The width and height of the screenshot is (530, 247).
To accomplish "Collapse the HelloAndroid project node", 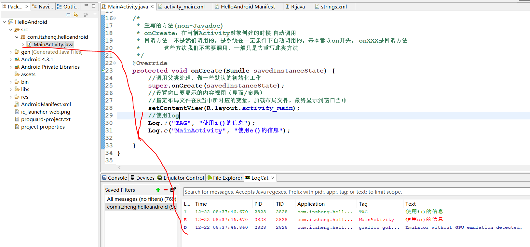I will (5, 22).
